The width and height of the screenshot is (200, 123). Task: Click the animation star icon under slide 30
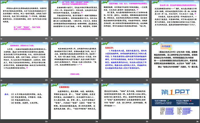(52, 80)
